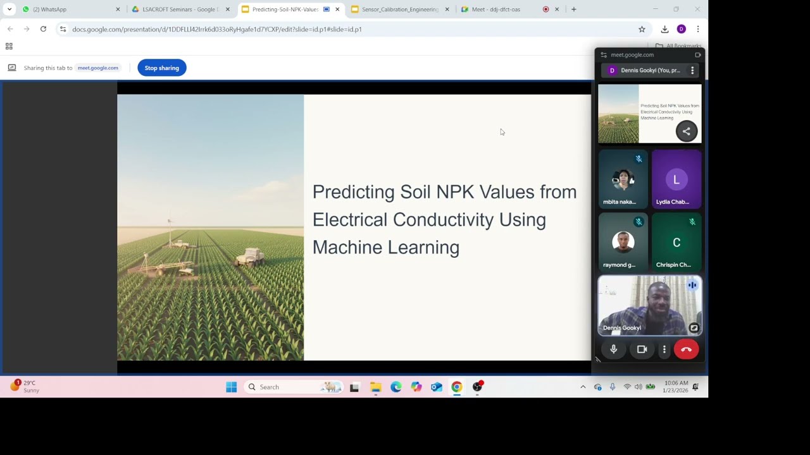Return to Meet tab from picture-in-picture
Screen dimensions: 810x455
click(x=698, y=55)
